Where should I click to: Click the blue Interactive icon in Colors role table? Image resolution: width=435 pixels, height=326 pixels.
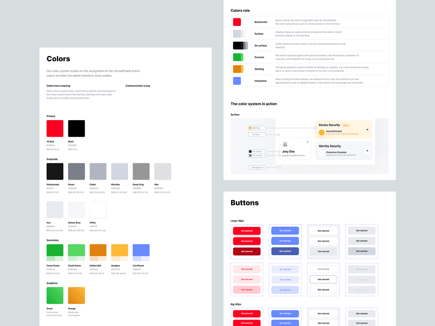(237, 81)
